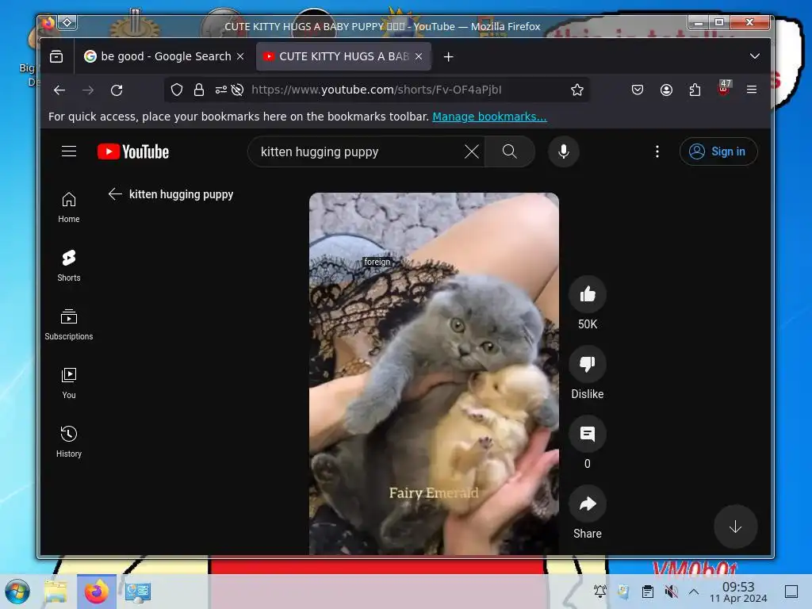Click the Manage bookmarks link

[489, 117]
